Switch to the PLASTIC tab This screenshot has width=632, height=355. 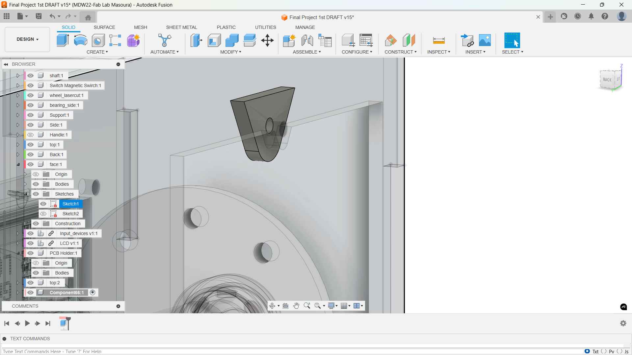tap(226, 27)
